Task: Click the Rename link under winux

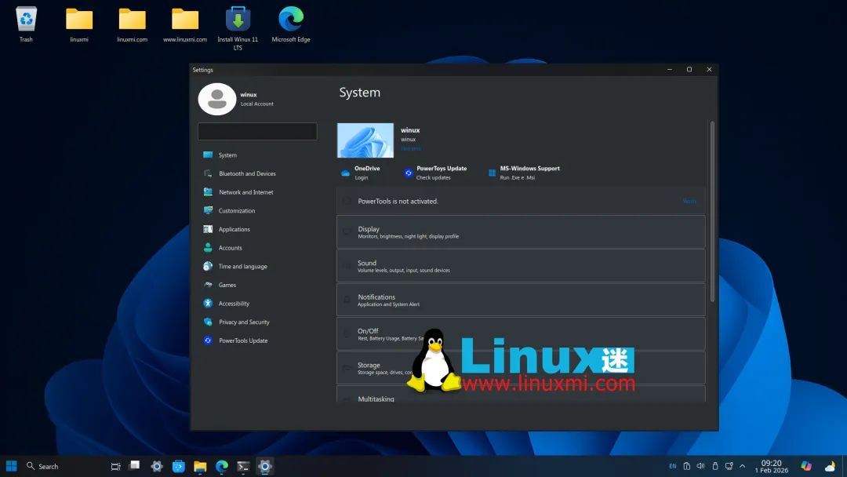Action: [410, 148]
